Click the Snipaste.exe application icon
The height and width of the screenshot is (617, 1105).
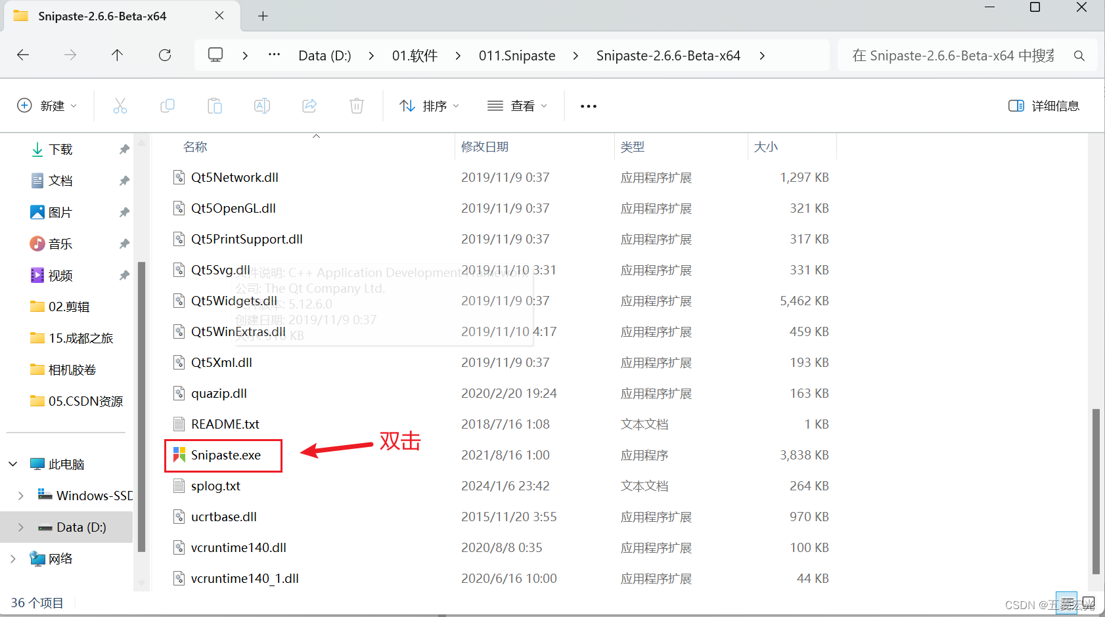(x=179, y=455)
